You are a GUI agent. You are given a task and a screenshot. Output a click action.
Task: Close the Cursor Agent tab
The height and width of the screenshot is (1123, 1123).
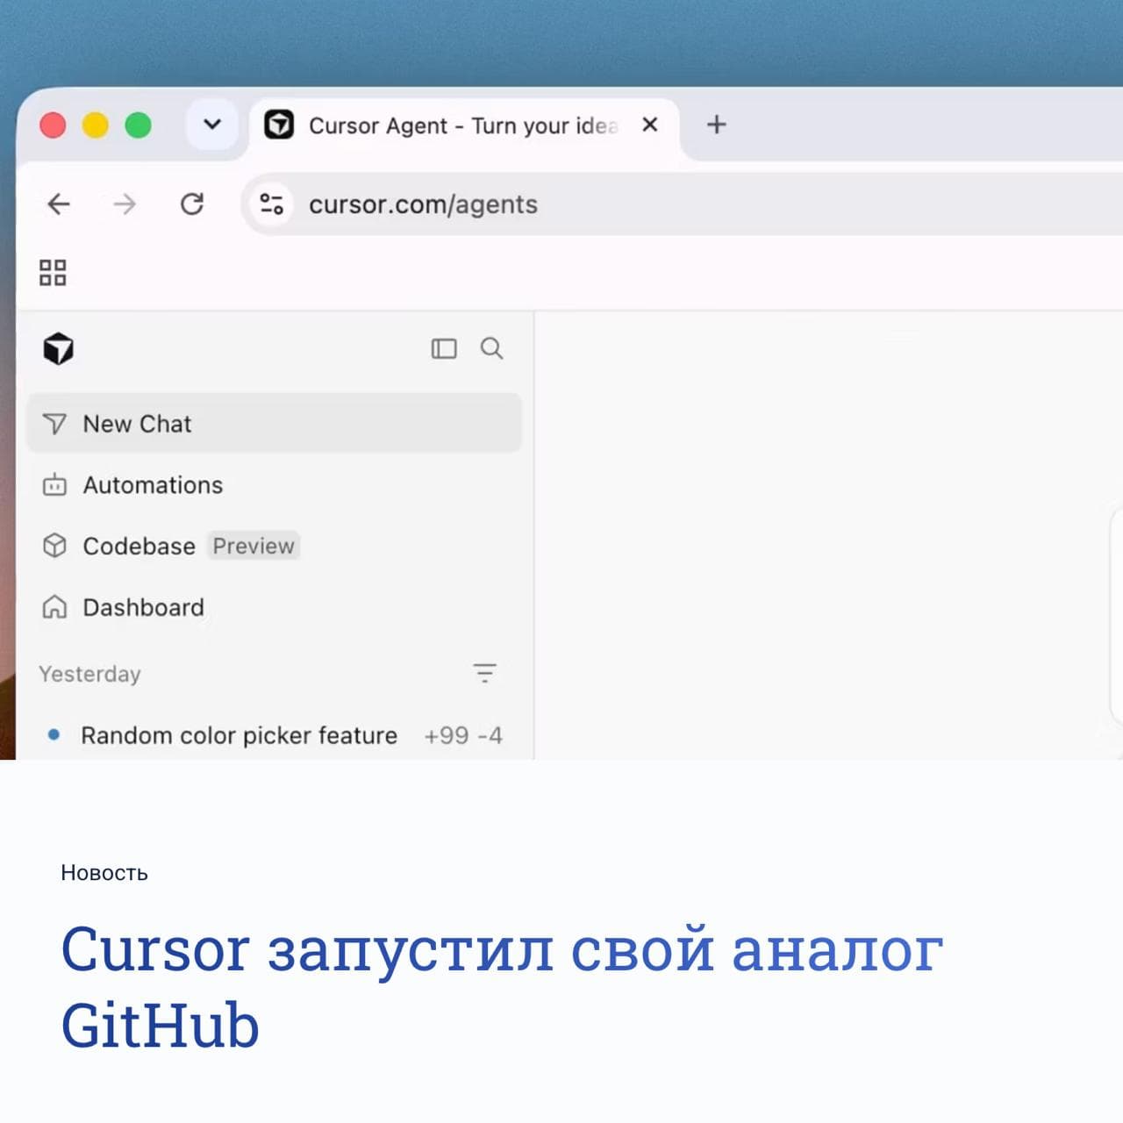650,125
